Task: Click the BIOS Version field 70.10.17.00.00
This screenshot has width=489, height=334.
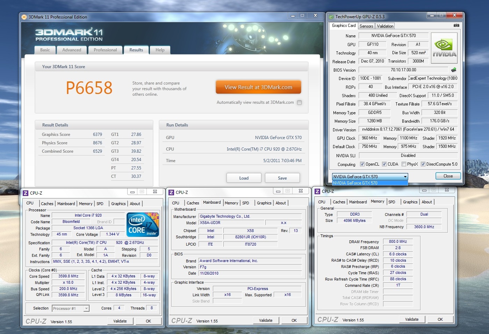Action: (x=403, y=70)
